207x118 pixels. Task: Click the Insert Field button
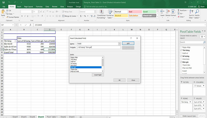(x=98, y=75)
